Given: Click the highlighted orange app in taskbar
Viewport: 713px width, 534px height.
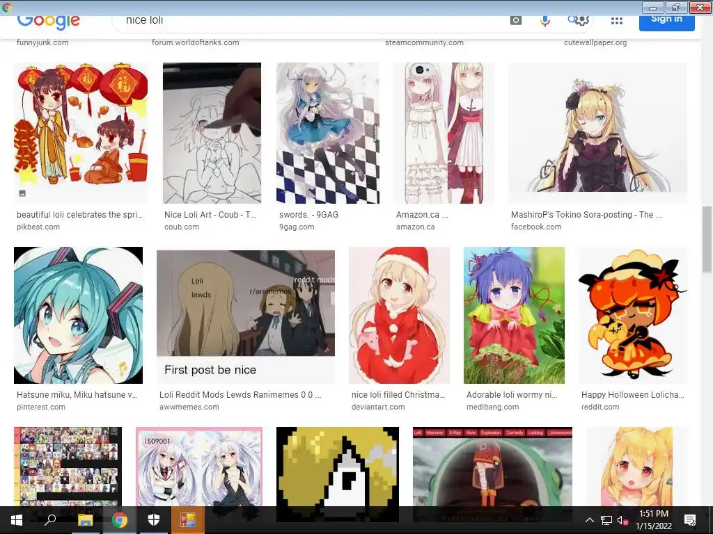Looking at the screenshot, I should click(188, 520).
